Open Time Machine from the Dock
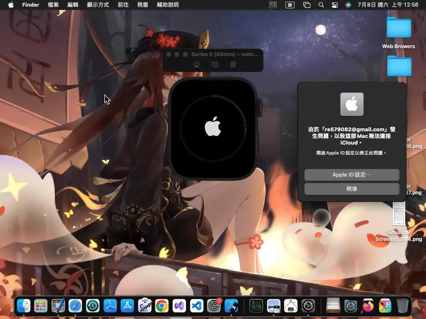Screen dimensions: 426x319 tap(93, 306)
